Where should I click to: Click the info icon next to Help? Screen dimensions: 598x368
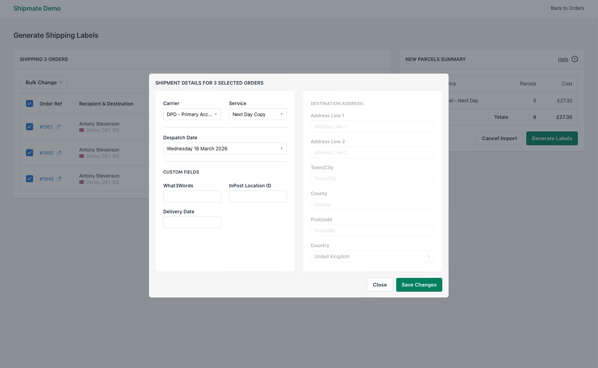[x=574, y=59]
